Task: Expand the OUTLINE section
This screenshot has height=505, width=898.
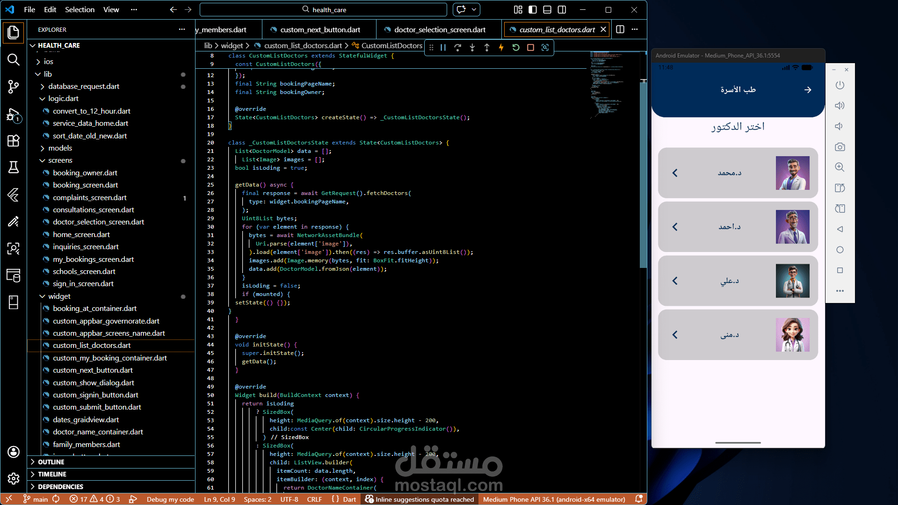Action: [x=51, y=462]
